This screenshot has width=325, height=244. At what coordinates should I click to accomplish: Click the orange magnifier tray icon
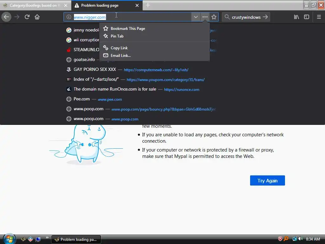[286, 239]
